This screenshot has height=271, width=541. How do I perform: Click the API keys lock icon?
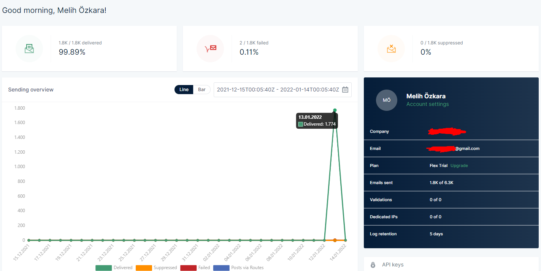point(373,265)
